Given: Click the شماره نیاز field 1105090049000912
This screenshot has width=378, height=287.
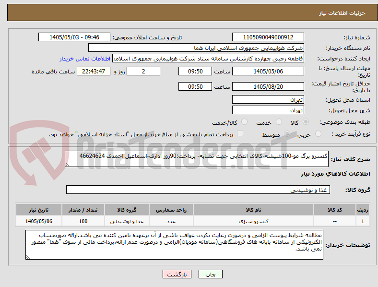Looking at the screenshot, I should [x=268, y=37].
